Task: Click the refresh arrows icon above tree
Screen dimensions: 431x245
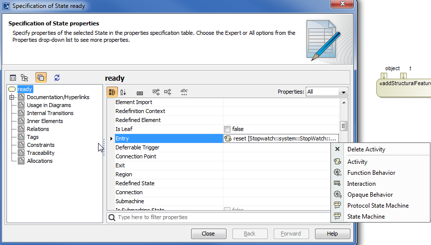Action: 57,78
